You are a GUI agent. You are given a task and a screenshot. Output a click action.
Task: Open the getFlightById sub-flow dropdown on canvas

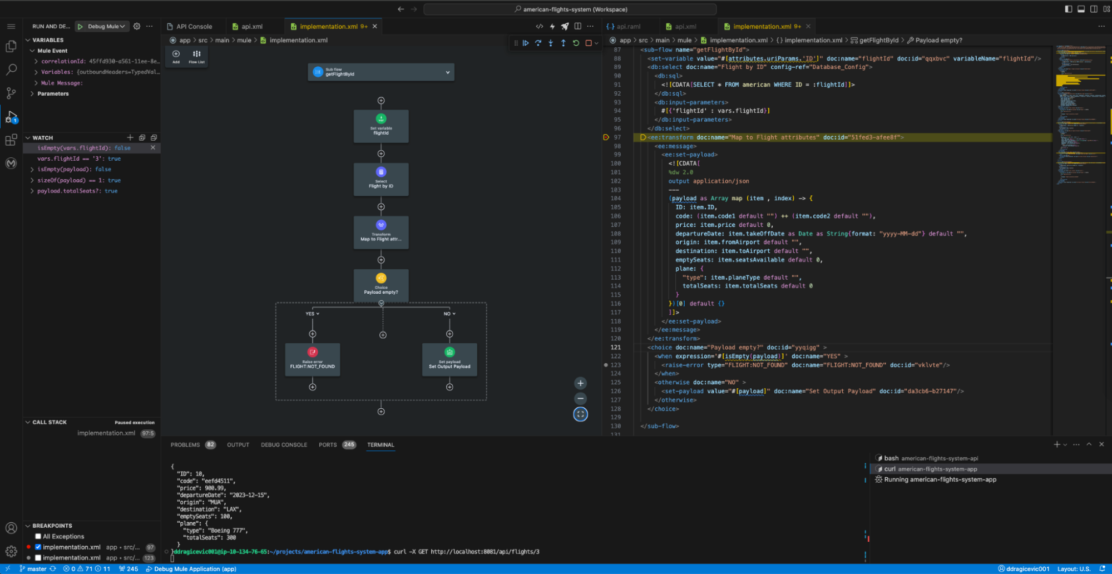[448, 72]
